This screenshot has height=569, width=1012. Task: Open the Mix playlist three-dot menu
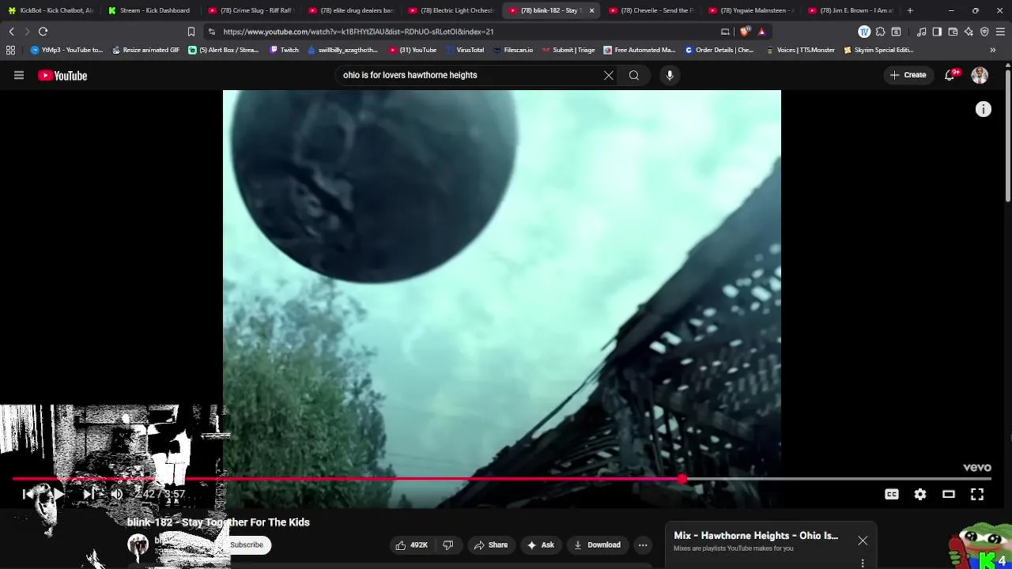click(x=863, y=563)
